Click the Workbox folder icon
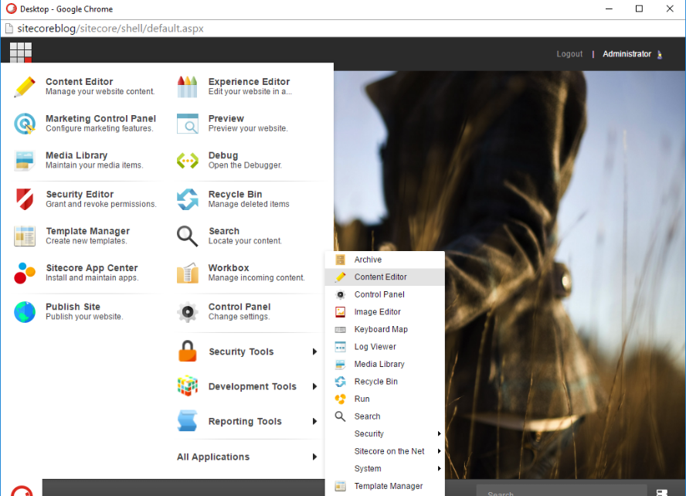This screenshot has height=496, width=686. point(187,273)
